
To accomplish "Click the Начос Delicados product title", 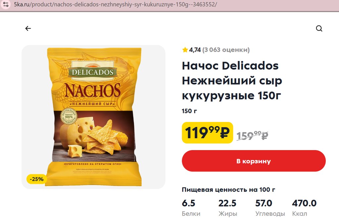I will 232,81.
